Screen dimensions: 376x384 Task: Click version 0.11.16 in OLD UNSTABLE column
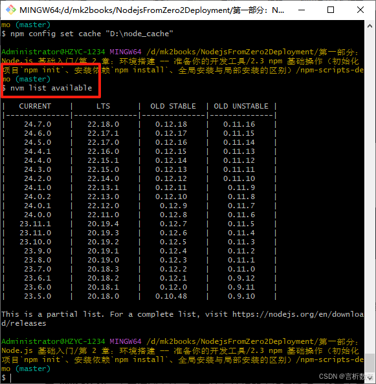click(239, 124)
